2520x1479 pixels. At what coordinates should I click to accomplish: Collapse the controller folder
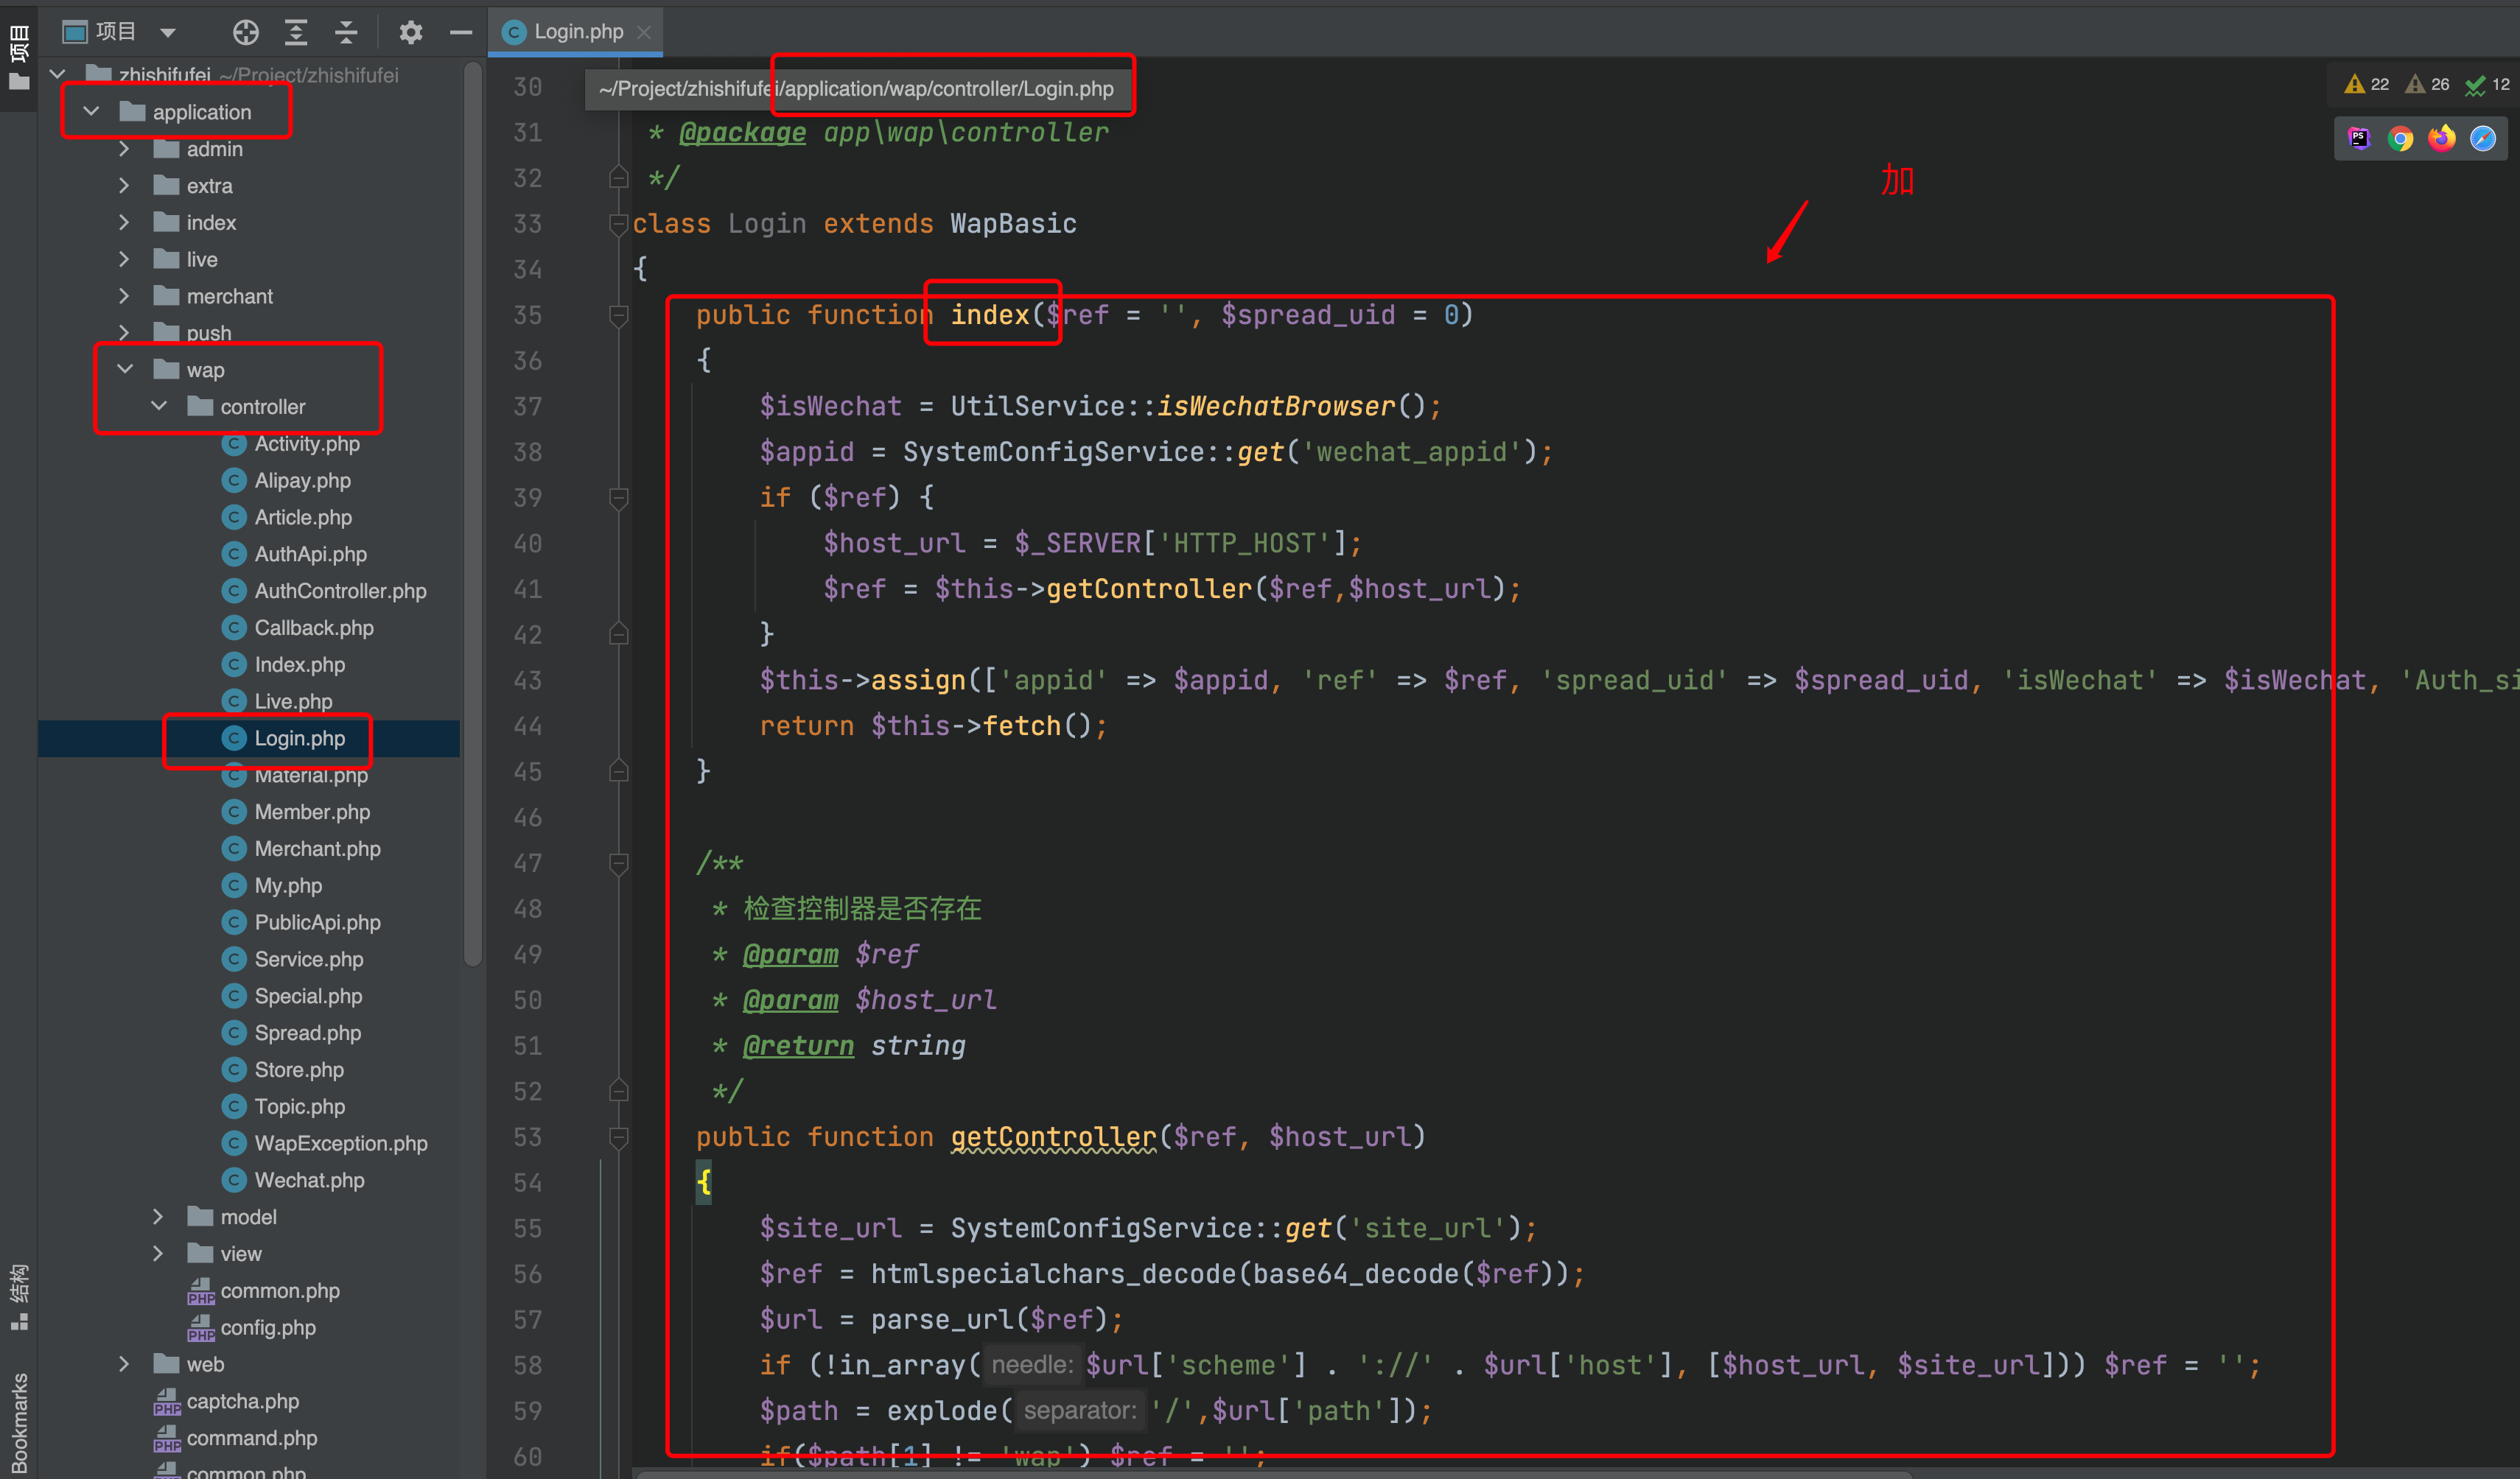click(158, 406)
